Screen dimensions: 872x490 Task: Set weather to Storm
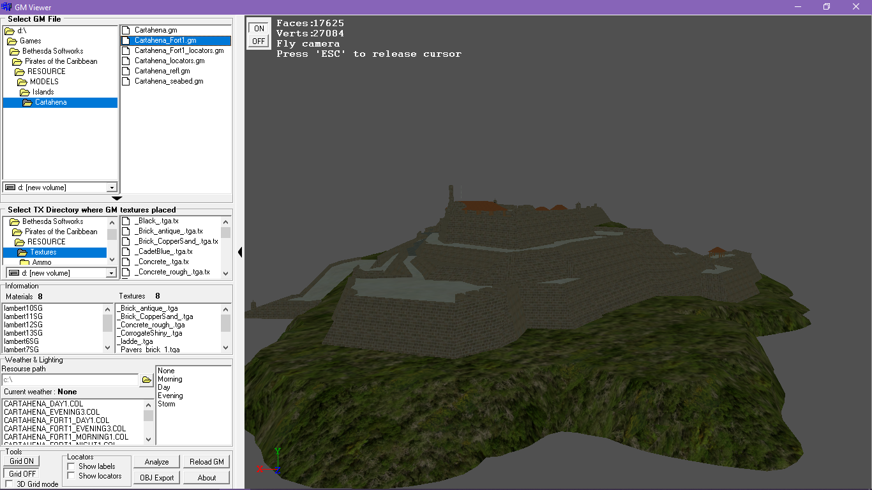tap(166, 404)
